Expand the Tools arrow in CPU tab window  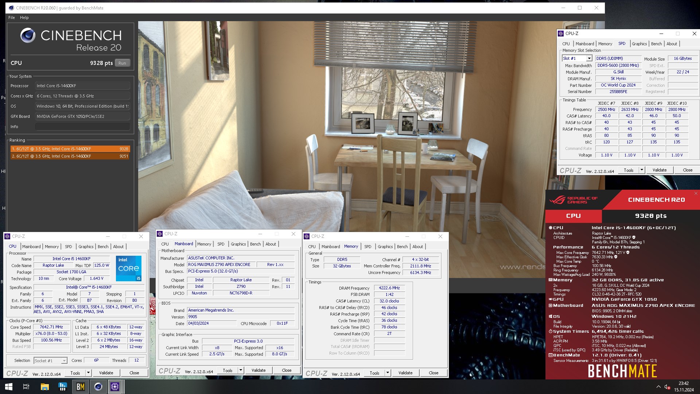coord(88,373)
